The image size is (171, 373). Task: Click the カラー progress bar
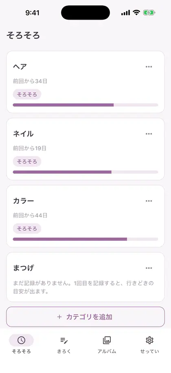click(x=85, y=239)
